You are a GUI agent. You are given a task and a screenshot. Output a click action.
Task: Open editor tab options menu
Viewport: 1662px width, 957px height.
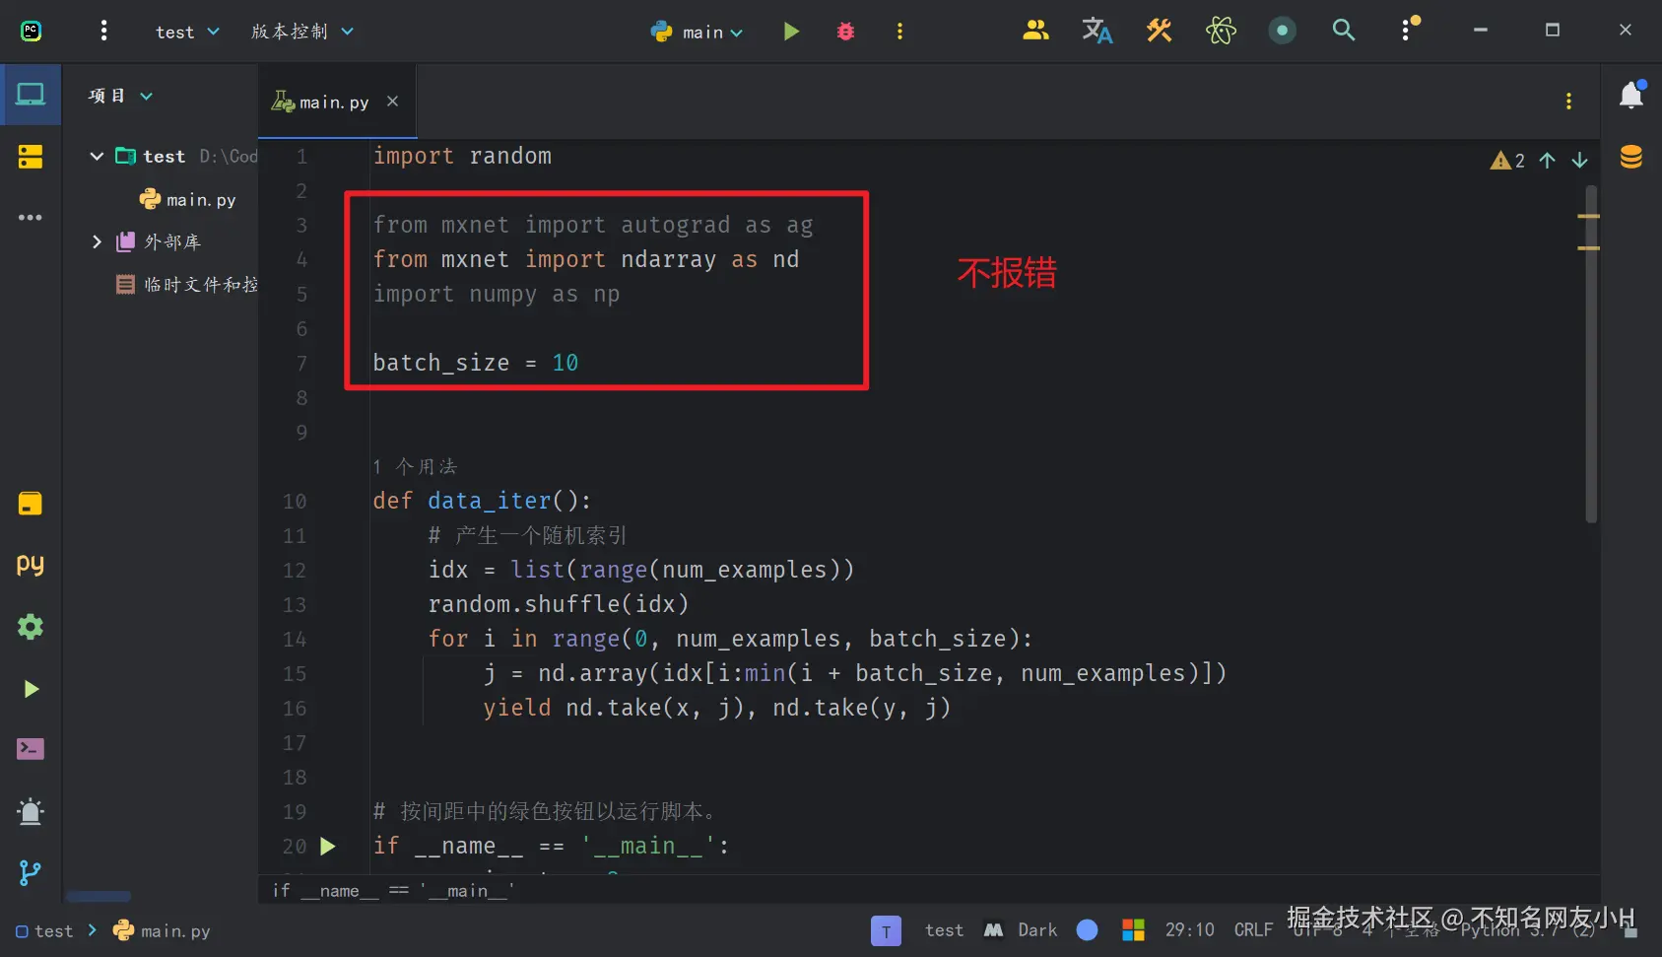point(1568,101)
